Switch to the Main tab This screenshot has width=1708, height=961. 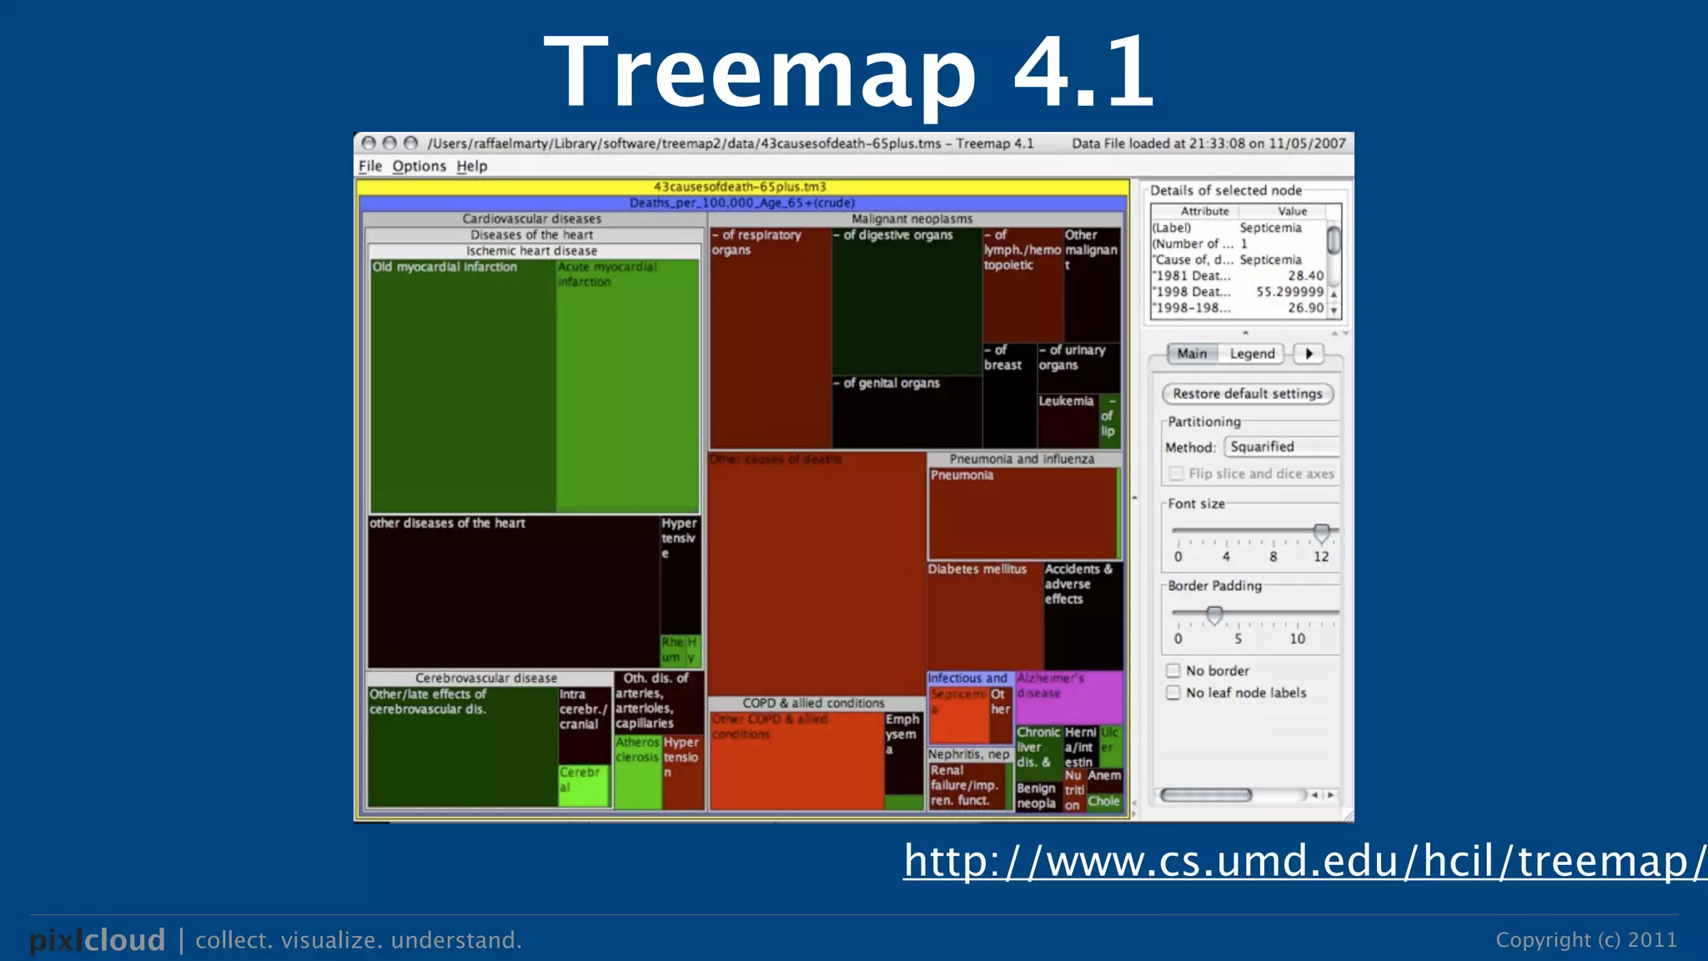[1192, 354]
